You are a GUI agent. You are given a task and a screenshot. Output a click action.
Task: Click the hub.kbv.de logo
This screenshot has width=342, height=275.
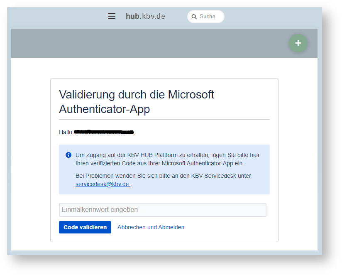145,17
